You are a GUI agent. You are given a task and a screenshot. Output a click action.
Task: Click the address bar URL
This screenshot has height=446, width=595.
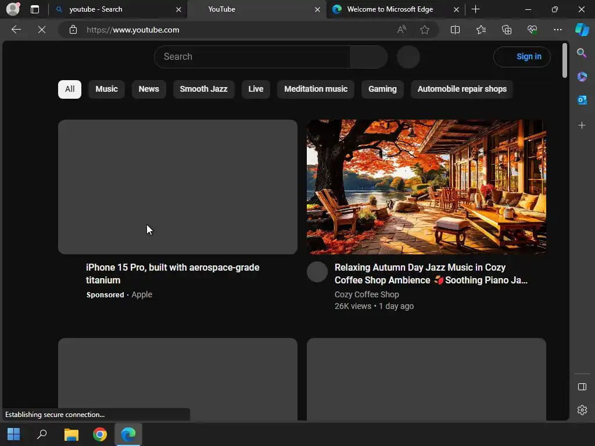click(x=133, y=30)
